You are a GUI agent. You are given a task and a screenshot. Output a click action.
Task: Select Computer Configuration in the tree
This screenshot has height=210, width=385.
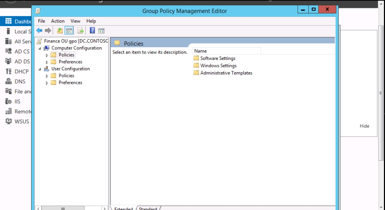click(76, 48)
